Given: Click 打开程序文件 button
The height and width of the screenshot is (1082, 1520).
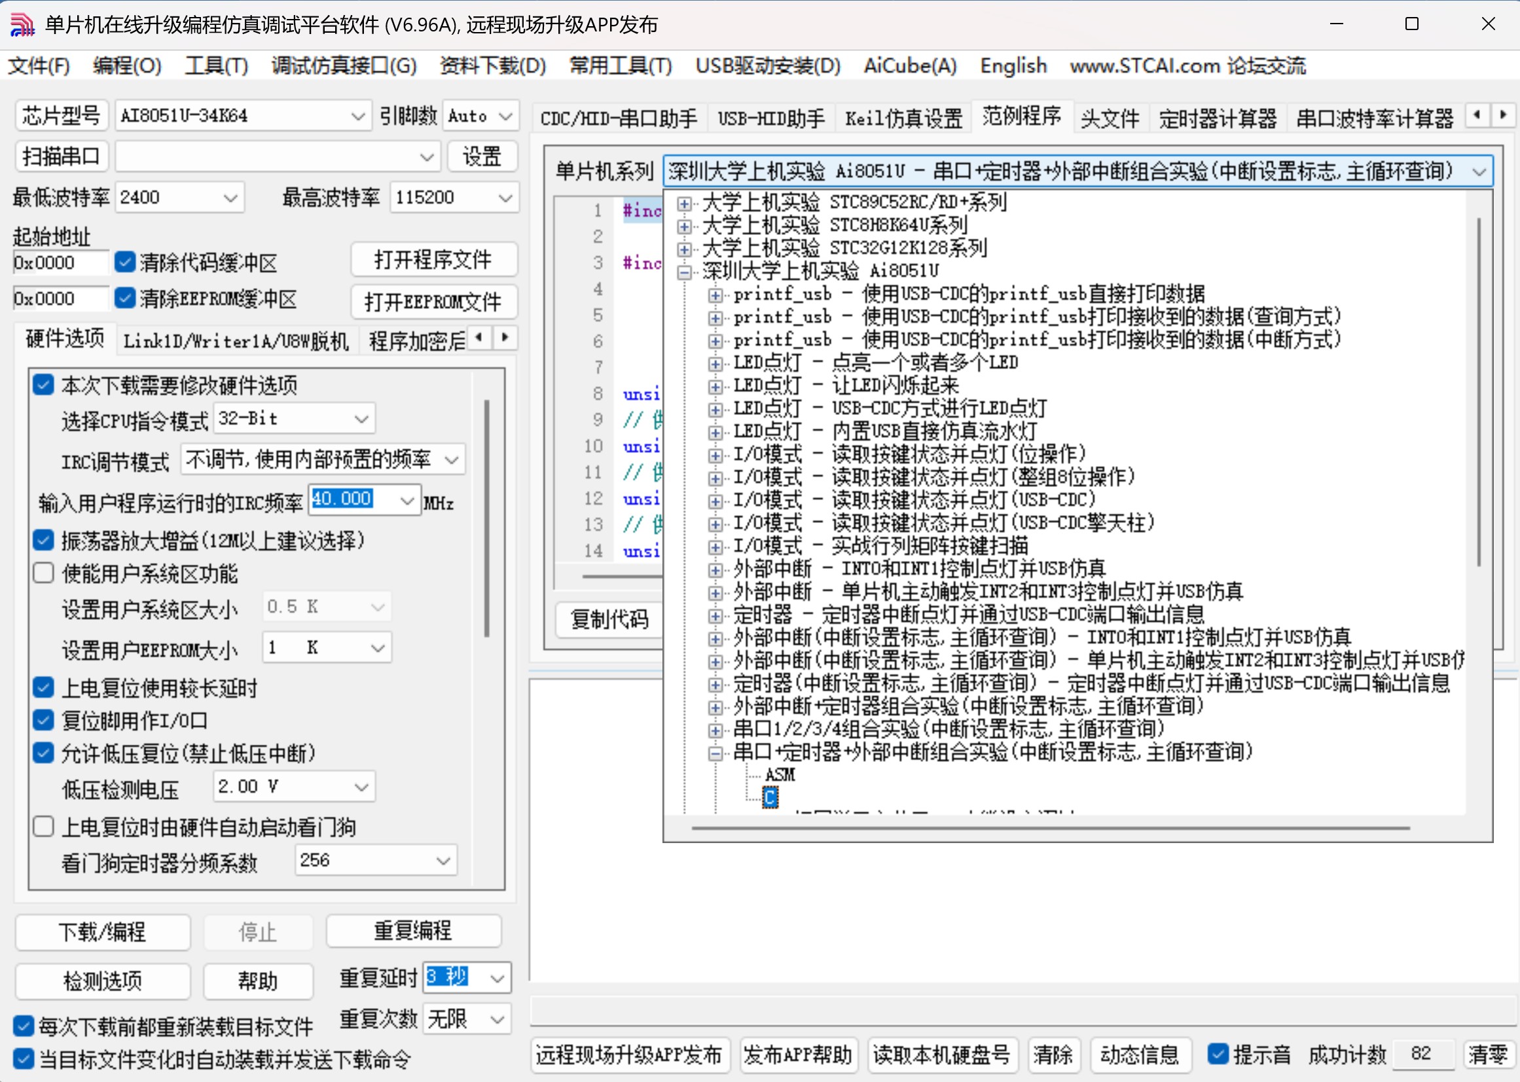Looking at the screenshot, I should 434,259.
